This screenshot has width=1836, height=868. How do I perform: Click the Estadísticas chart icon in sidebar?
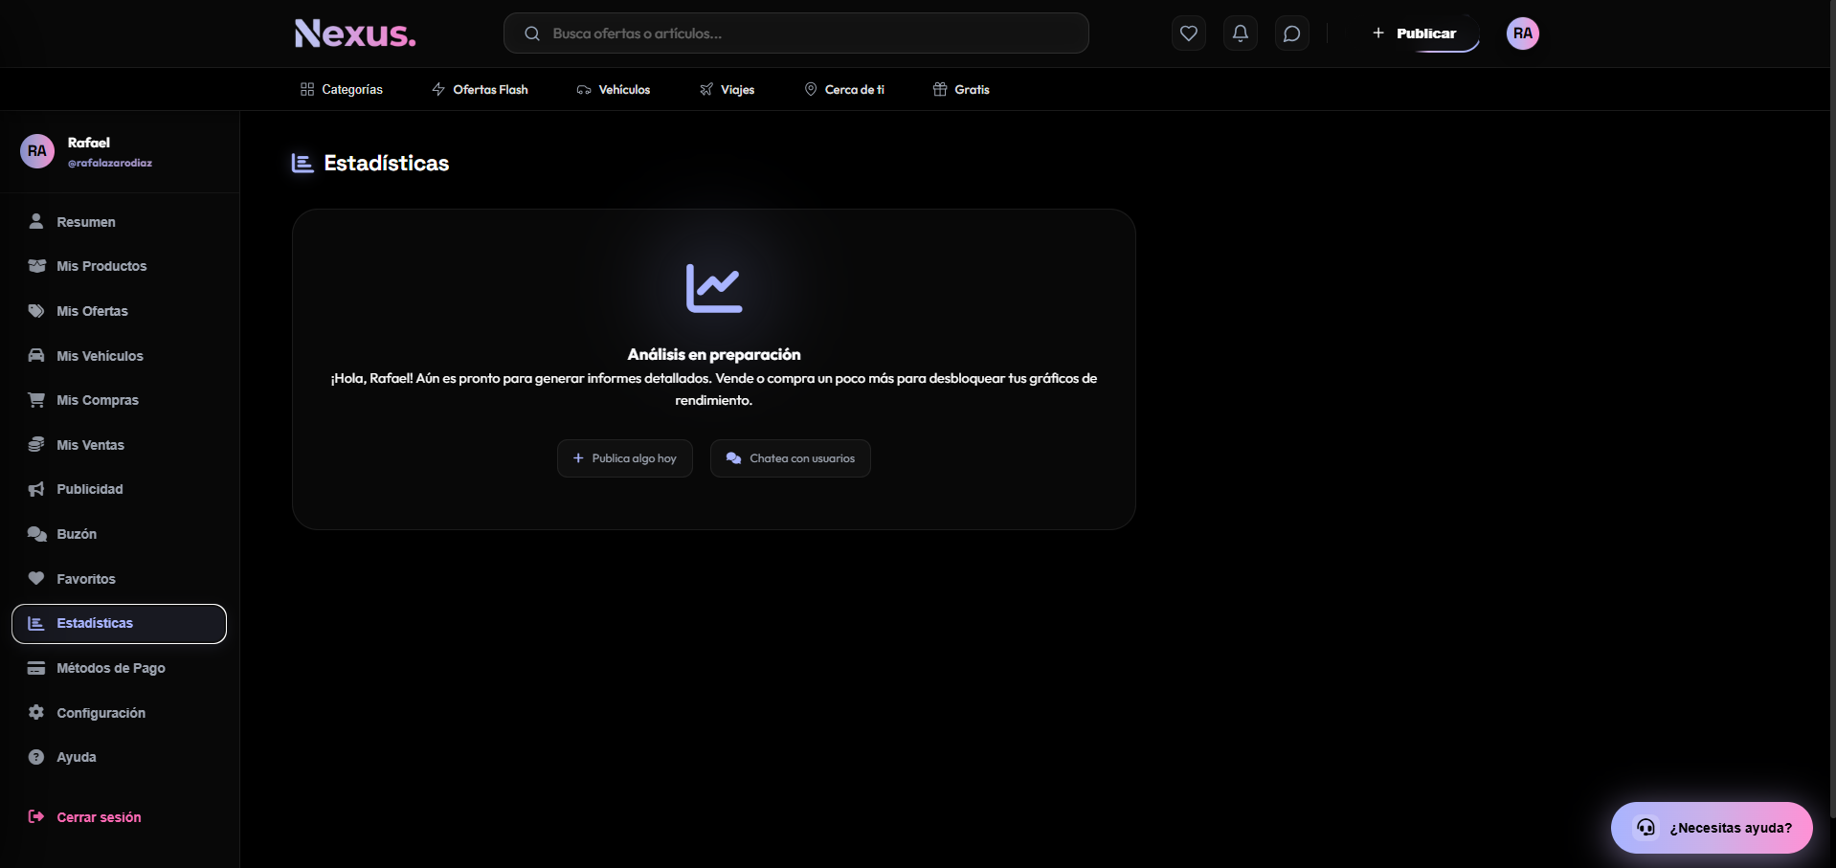point(36,623)
